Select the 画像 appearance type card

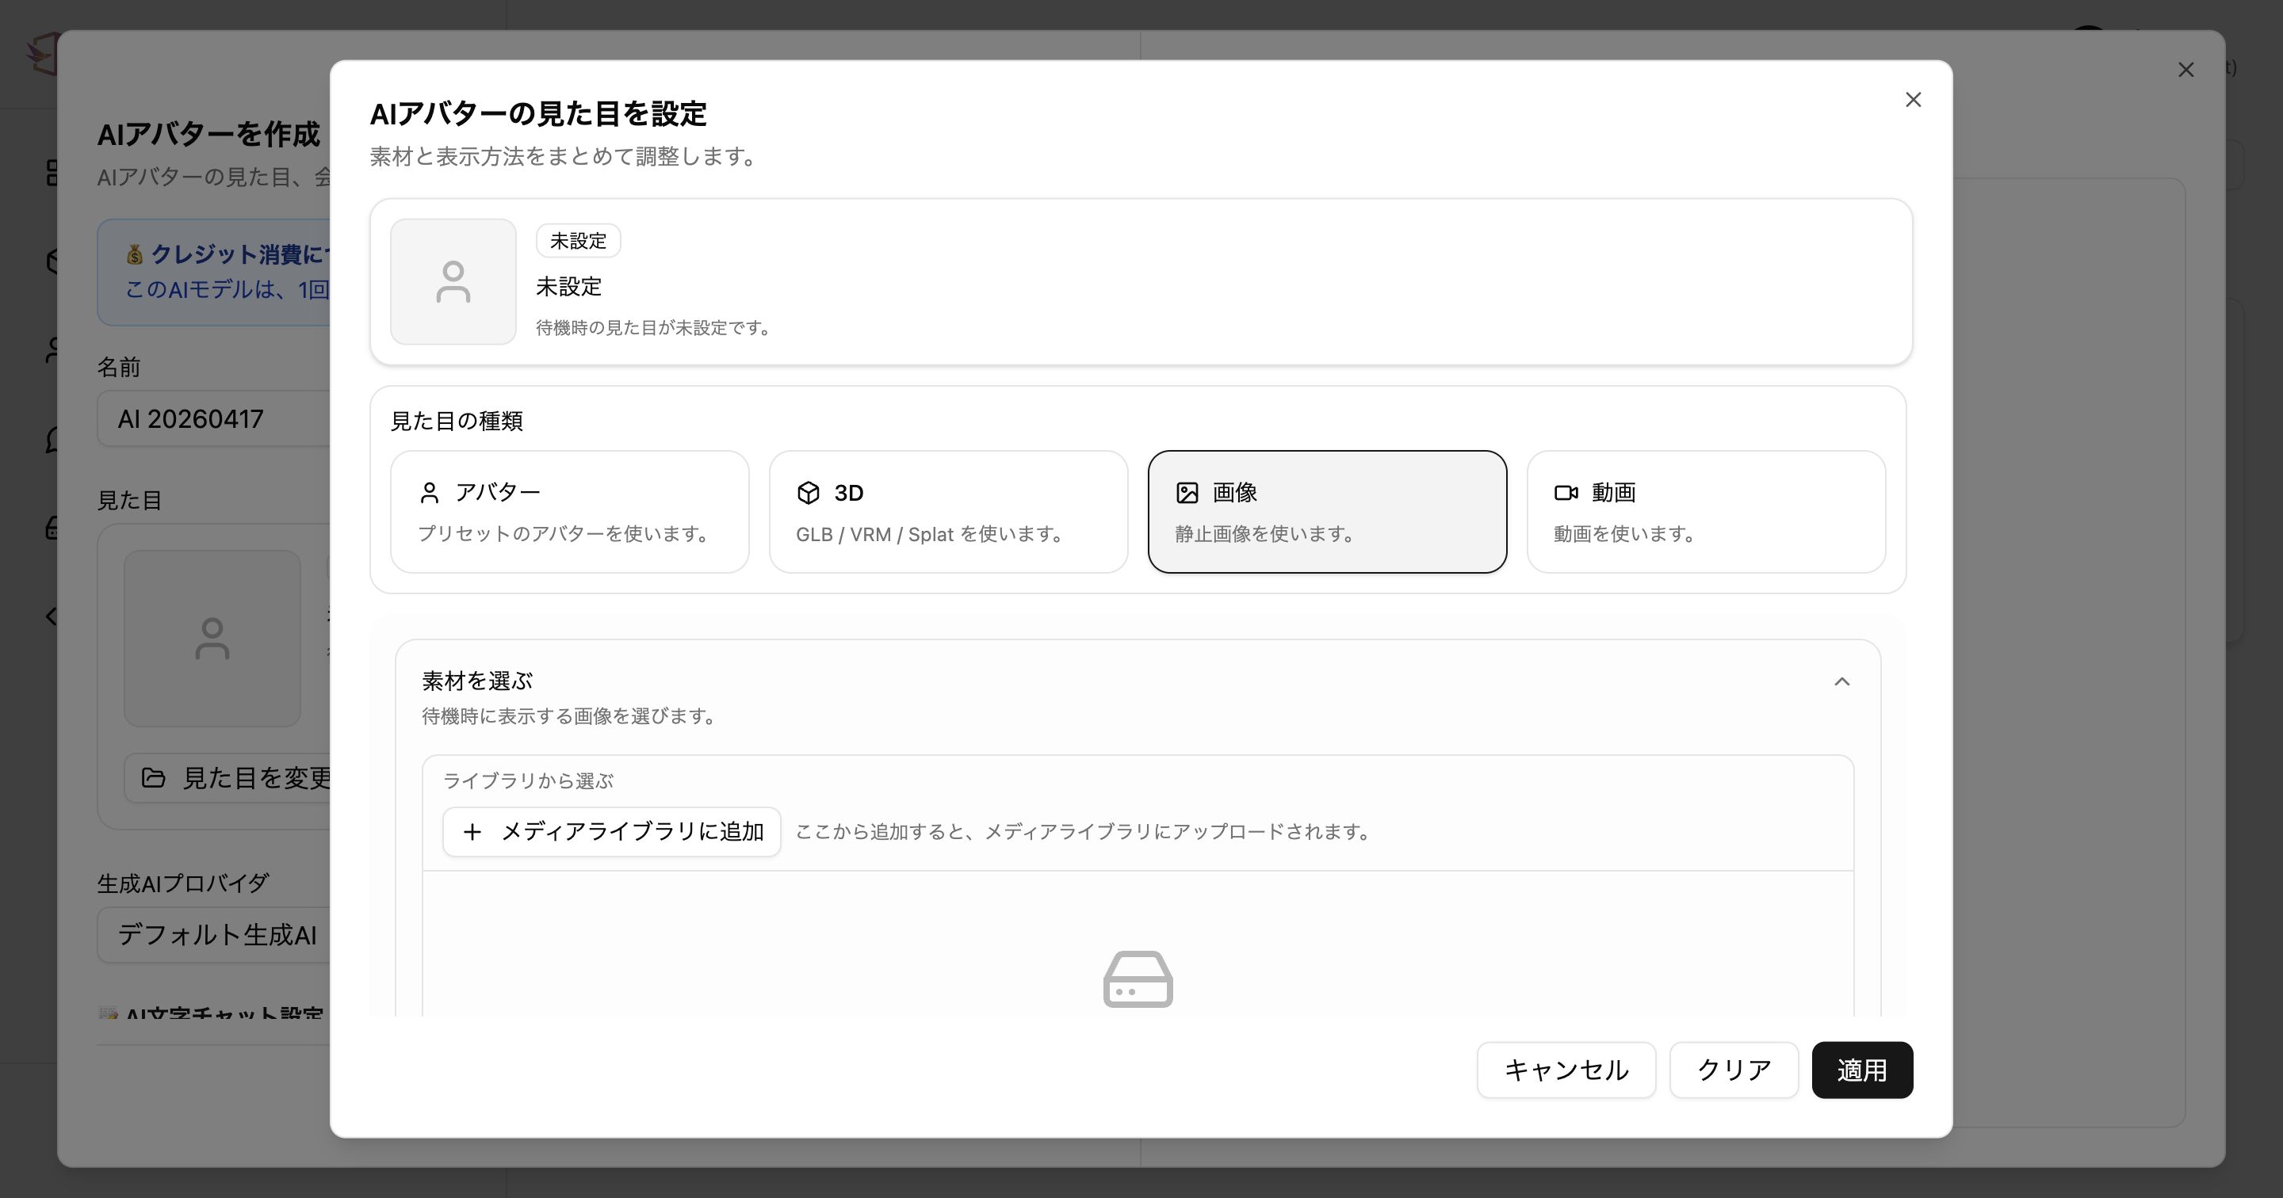1327,511
